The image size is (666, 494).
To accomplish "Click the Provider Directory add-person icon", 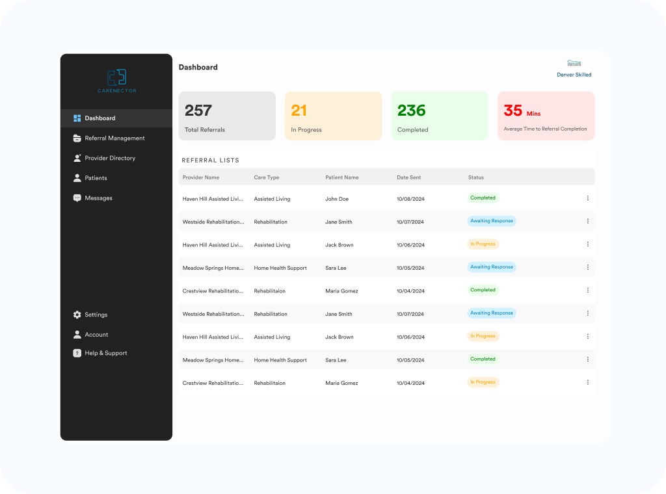I will point(77,158).
